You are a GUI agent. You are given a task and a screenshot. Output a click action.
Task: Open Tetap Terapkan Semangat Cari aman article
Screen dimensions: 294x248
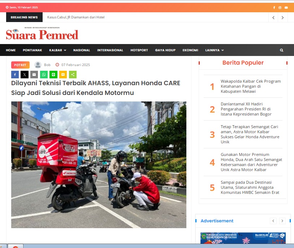(250, 134)
